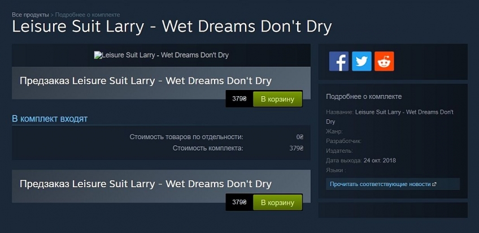Screen dimensions: 479x233
Task: Click Стоимость комплекта total row
Action: click(162, 148)
